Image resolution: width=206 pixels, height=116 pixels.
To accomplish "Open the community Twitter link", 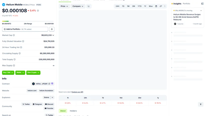I will [x=26, y=104].
